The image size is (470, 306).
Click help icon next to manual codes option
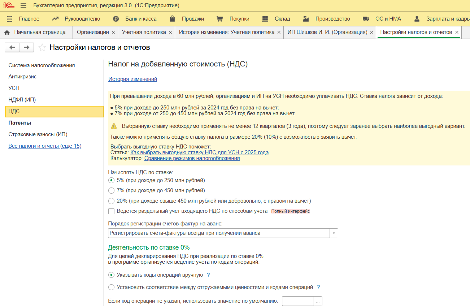tap(208, 275)
